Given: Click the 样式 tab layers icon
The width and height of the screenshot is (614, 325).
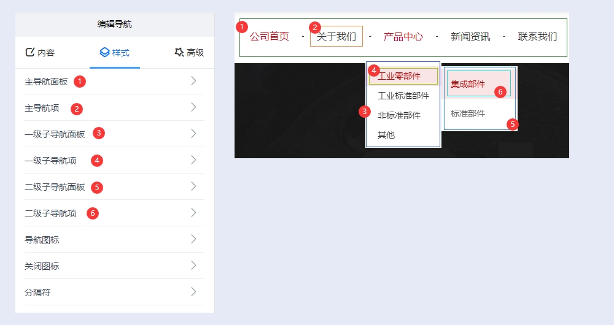Looking at the screenshot, I should click(104, 53).
